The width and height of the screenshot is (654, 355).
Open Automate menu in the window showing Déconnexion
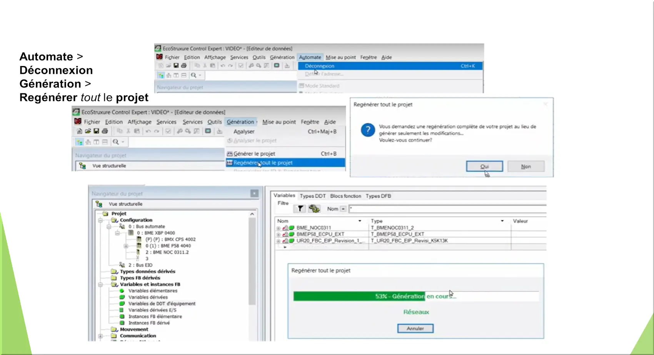(310, 57)
